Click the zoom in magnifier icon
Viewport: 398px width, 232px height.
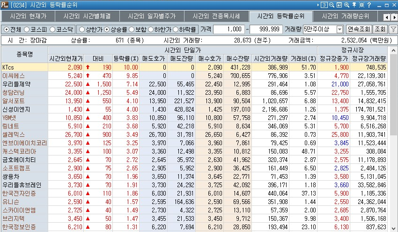(346, 5)
